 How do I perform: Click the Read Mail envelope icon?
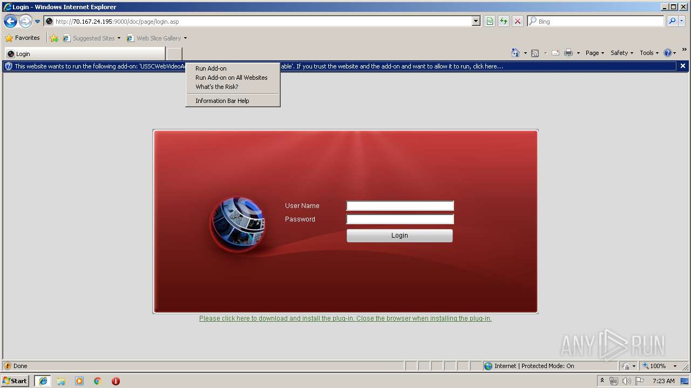555,53
